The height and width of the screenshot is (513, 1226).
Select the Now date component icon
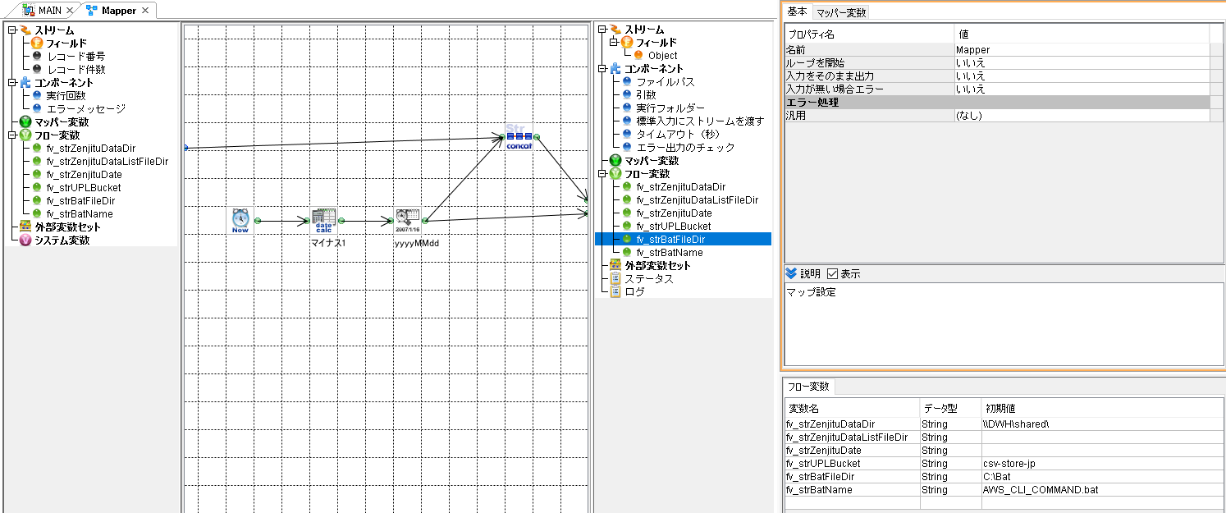click(x=240, y=218)
